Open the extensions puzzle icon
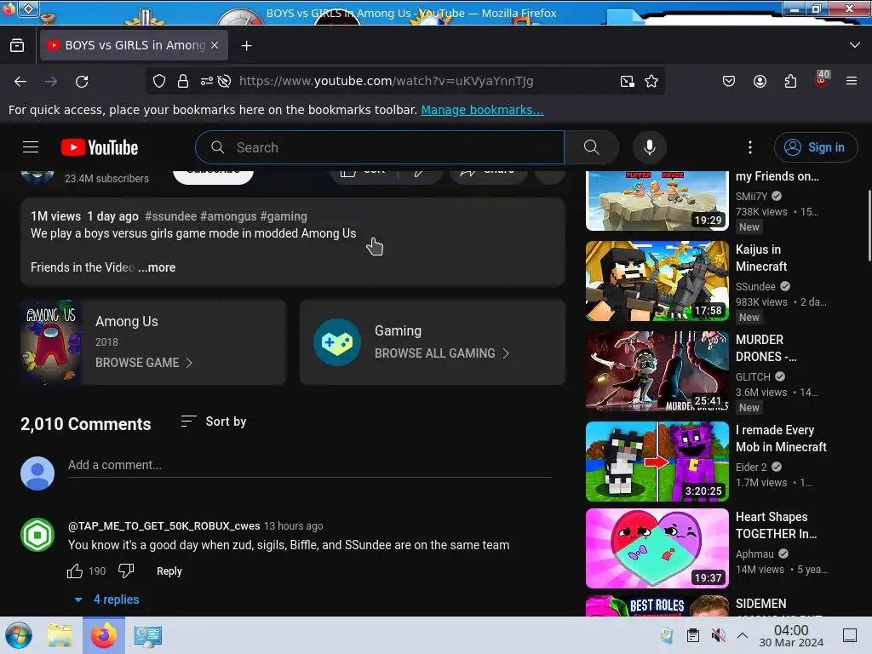The width and height of the screenshot is (872, 654). click(x=790, y=81)
